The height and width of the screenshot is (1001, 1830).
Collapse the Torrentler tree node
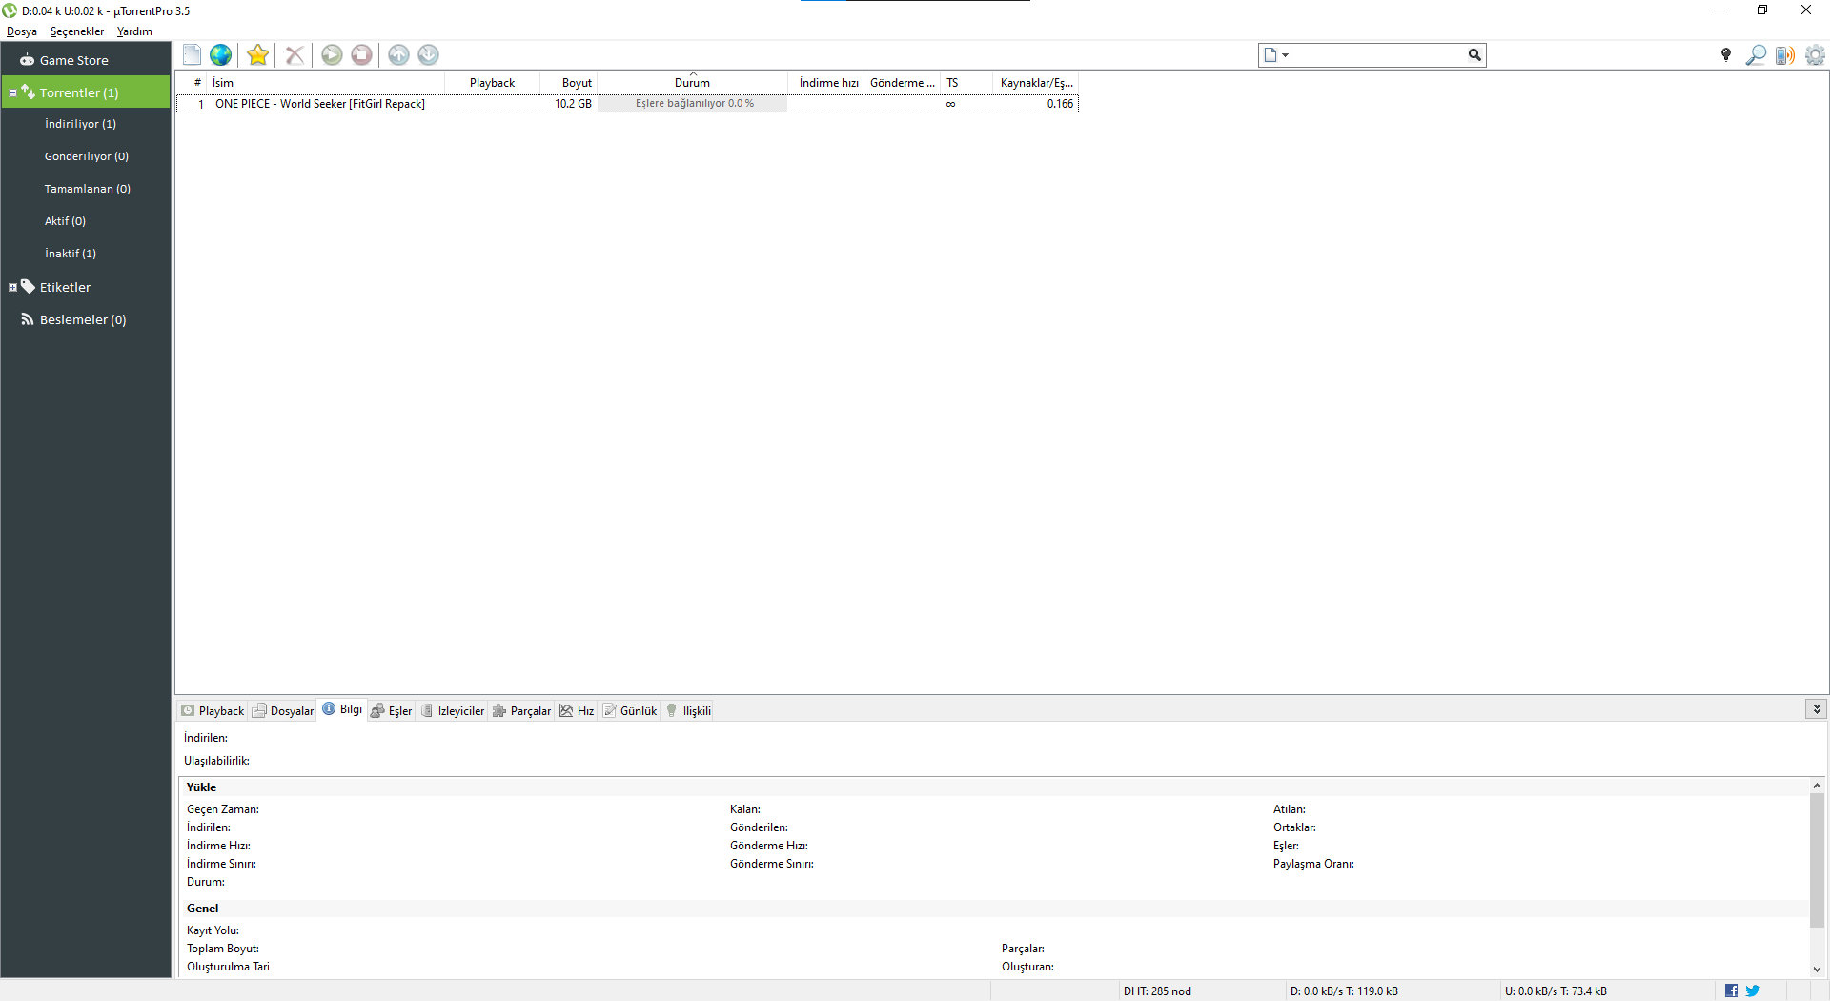(x=12, y=92)
